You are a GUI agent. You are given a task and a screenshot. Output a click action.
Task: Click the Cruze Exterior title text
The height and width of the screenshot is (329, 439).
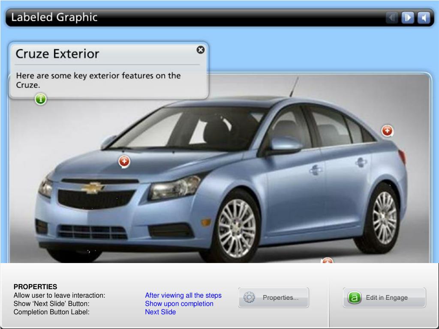(x=57, y=54)
